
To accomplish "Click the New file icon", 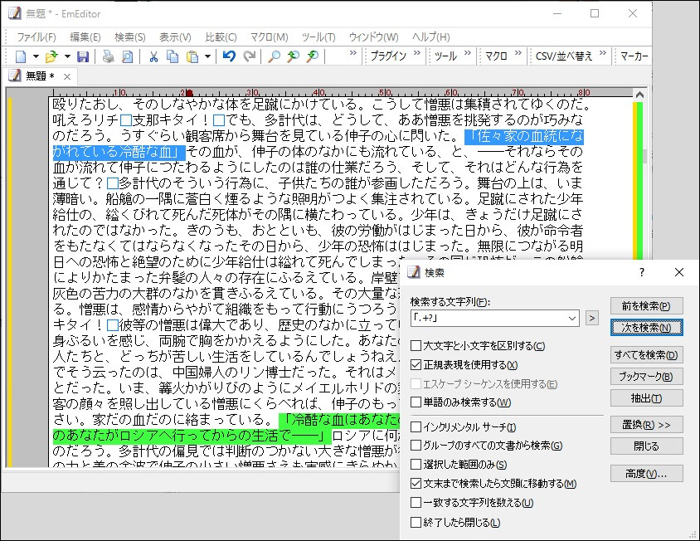I will click(x=21, y=56).
